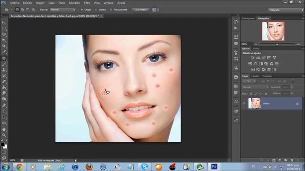
Task: Select the Hand tool
Action: [x=4, y=129]
